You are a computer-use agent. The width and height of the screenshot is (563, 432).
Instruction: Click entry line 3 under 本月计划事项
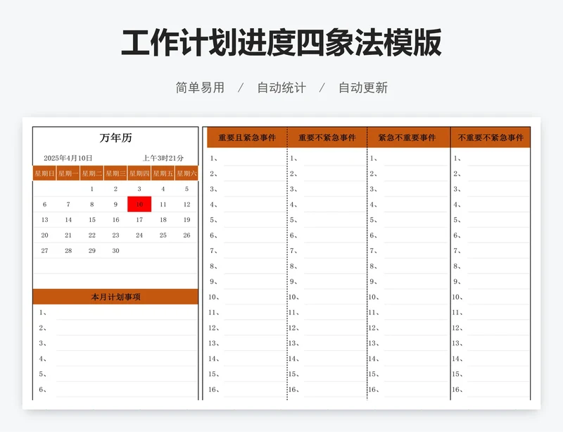123,344
